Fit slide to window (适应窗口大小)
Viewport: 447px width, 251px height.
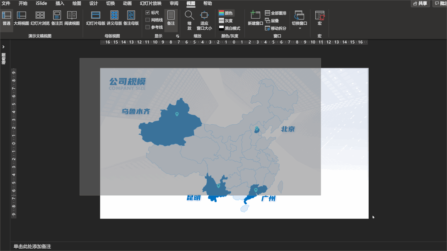coord(204,20)
